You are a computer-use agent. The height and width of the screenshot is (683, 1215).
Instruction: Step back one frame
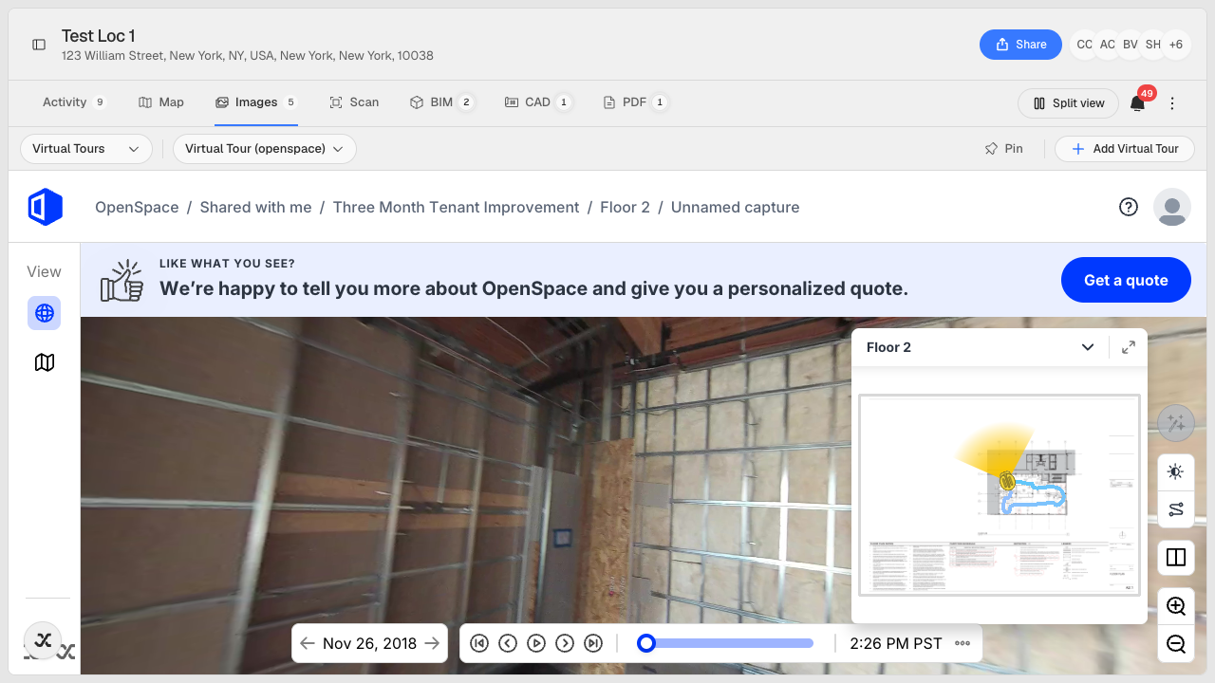click(x=508, y=643)
